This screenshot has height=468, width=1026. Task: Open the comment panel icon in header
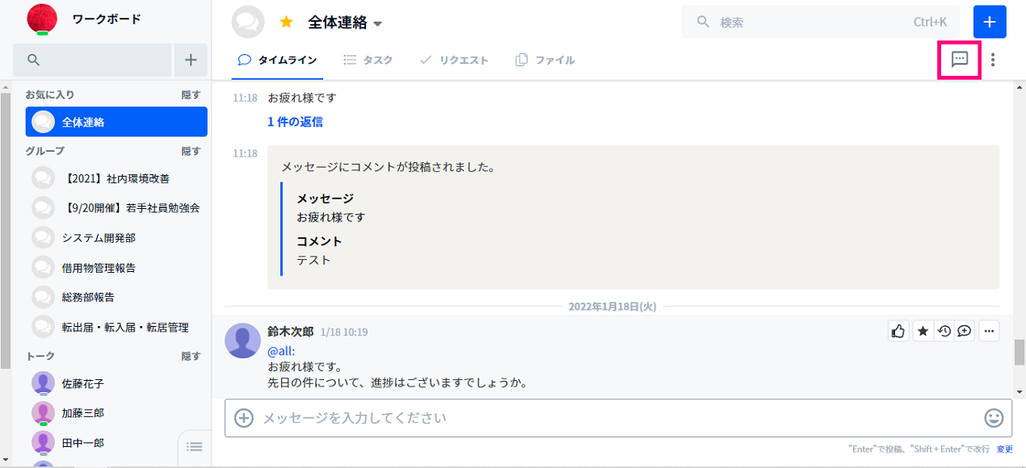pyautogui.click(x=959, y=60)
